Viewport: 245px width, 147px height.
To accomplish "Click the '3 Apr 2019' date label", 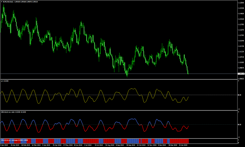I will click(x=46, y=145).
